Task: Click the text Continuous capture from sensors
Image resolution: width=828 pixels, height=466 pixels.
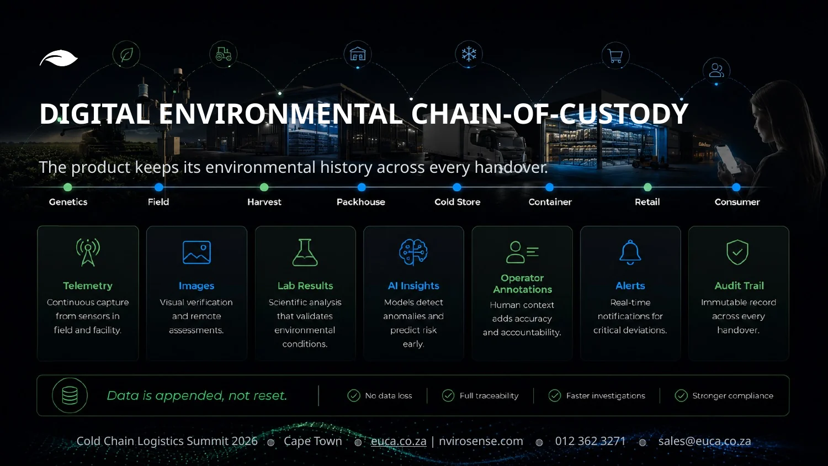Action: 88,316
